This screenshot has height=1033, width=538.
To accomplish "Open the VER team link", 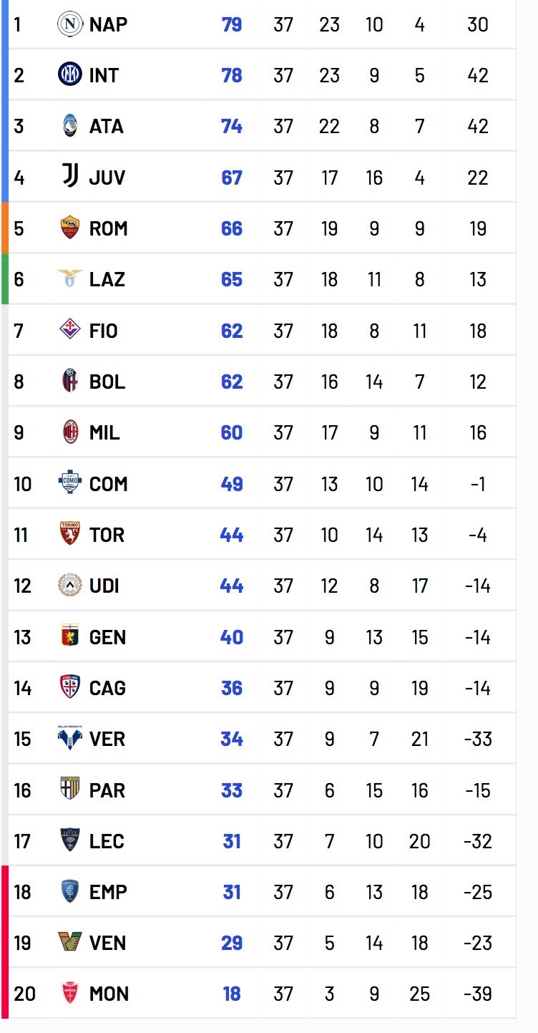I will (107, 739).
